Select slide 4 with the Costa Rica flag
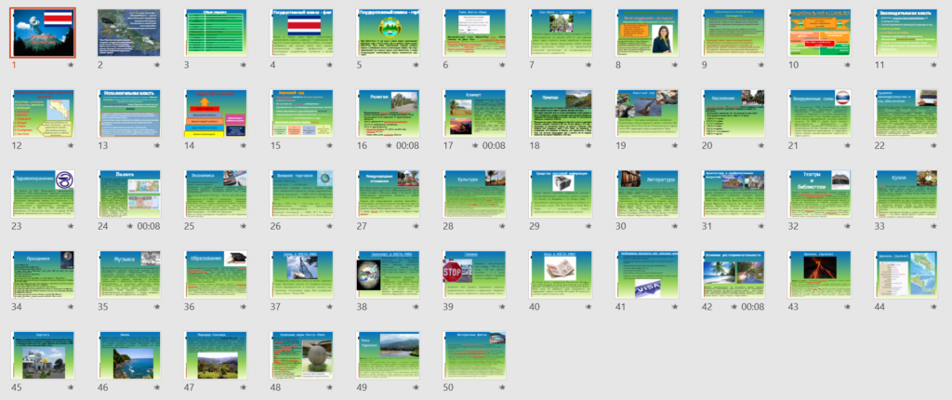952x400 pixels. 301,33
